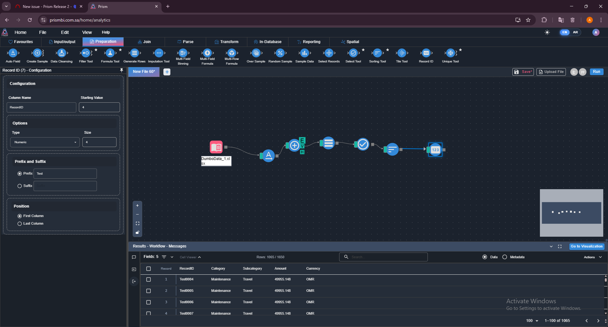Switch results view to Metadata
This screenshot has width=608, height=327.
[x=505, y=257]
